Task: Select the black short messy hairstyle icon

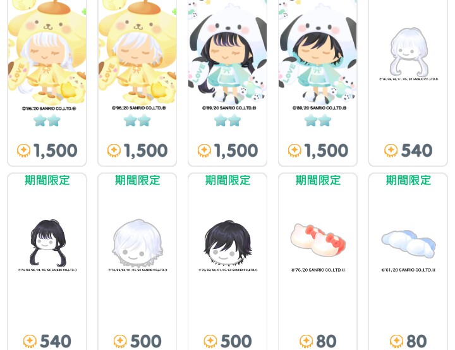Action: coord(227,243)
